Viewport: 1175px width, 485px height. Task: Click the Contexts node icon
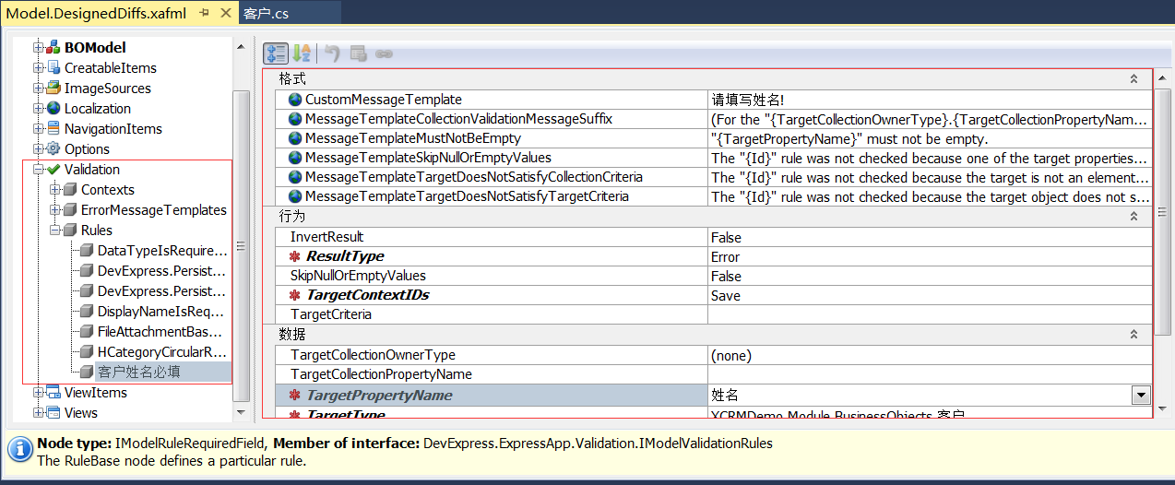(x=70, y=189)
